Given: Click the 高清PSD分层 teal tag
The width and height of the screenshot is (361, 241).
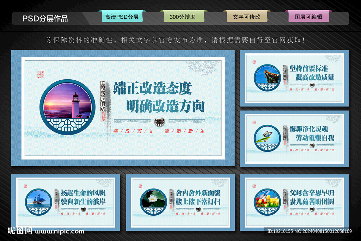Looking at the screenshot, I should pyautogui.click(x=122, y=17).
